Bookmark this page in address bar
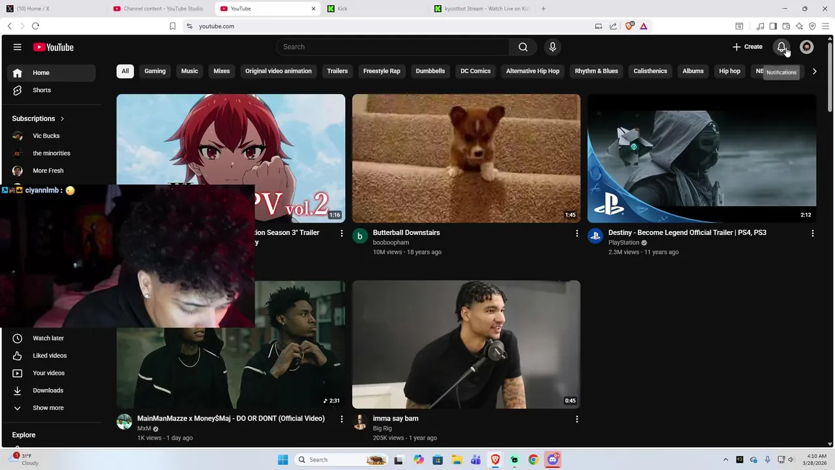The width and height of the screenshot is (835, 470). pos(172,26)
